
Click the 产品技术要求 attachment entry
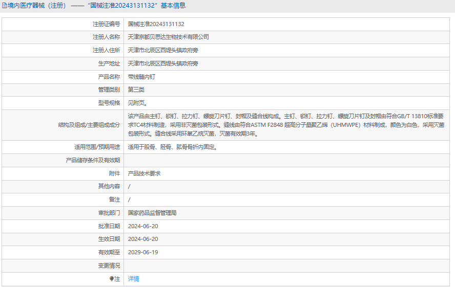click(x=144, y=173)
